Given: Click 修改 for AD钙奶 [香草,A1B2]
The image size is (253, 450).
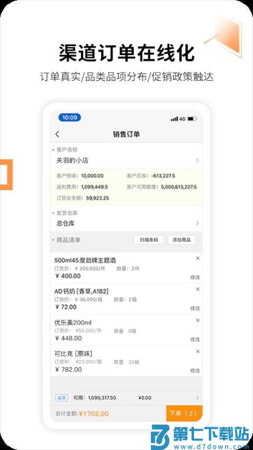Looking at the screenshot, I should 195,308.
